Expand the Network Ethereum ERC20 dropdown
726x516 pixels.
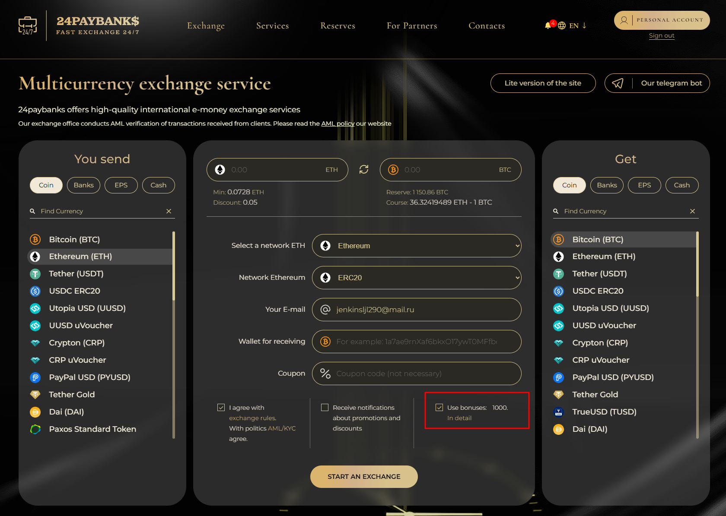click(417, 278)
